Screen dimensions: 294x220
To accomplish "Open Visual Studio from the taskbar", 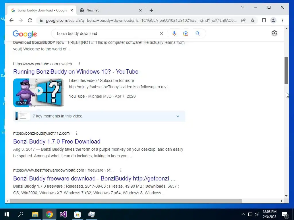I will (x=63, y=214).
